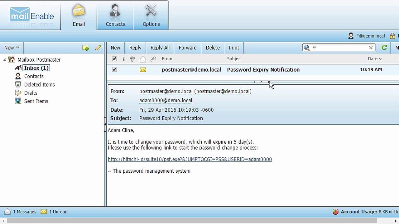Click the *@demo.local account label
The image size is (399, 224).
[x=371, y=36]
